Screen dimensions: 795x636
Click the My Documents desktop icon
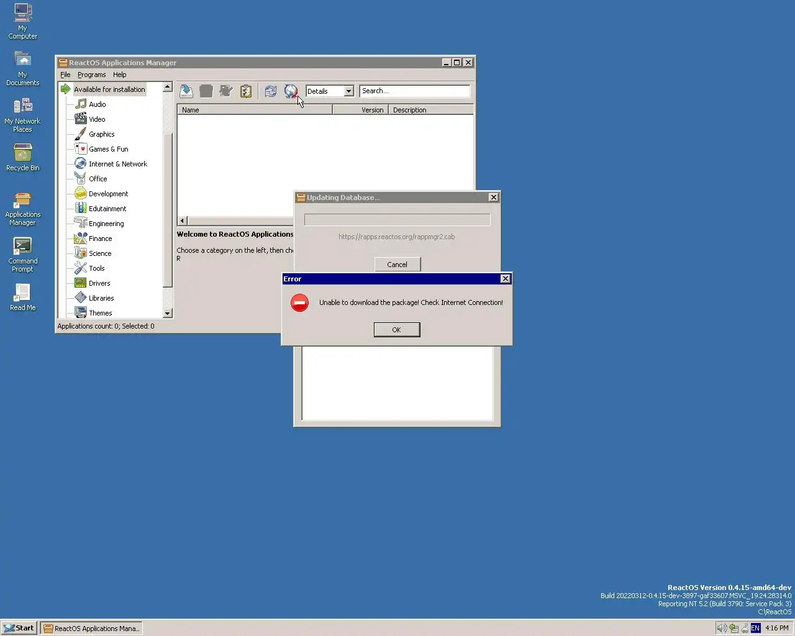pyautogui.click(x=23, y=68)
